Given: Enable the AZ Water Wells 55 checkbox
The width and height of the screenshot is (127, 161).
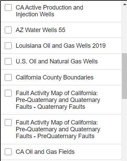Looking at the screenshot, I should point(8,30).
